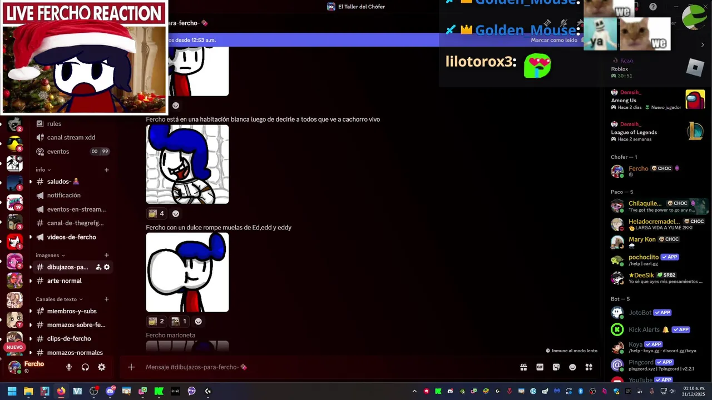Add reaction to the top cropped drawing
The image size is (712, 400).
176,106
